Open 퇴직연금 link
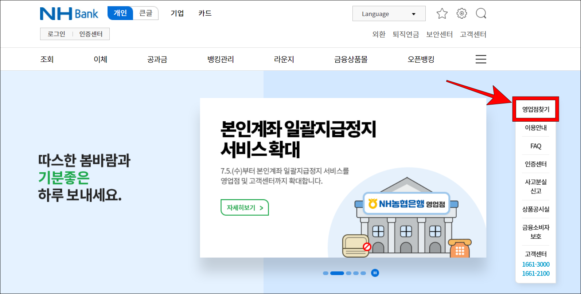This screenshot has width=581, height=294. pyautogui.click(x=406, y=34)
